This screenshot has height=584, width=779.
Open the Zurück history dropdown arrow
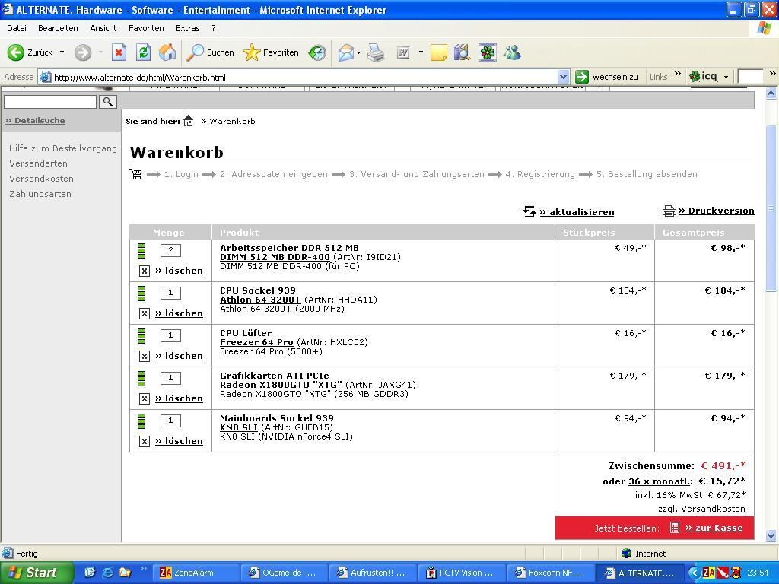[62, 52]
